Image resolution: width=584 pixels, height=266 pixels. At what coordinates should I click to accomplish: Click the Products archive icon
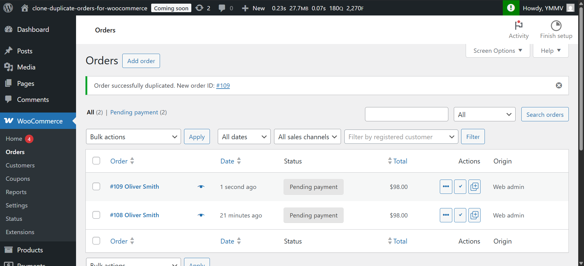(x=9, y=250)
